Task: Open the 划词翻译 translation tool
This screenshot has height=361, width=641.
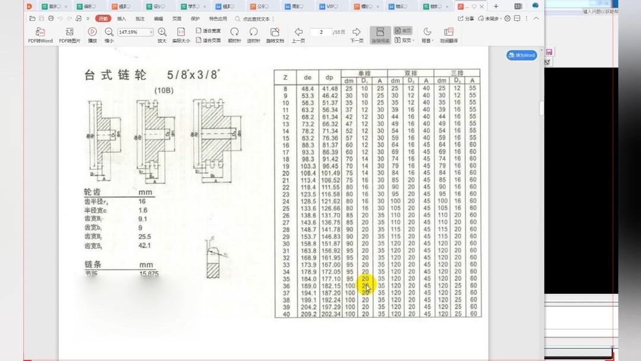Action: coord(448,33)
